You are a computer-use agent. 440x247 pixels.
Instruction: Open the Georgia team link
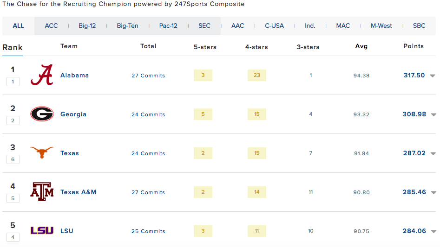tap(73, 114)
